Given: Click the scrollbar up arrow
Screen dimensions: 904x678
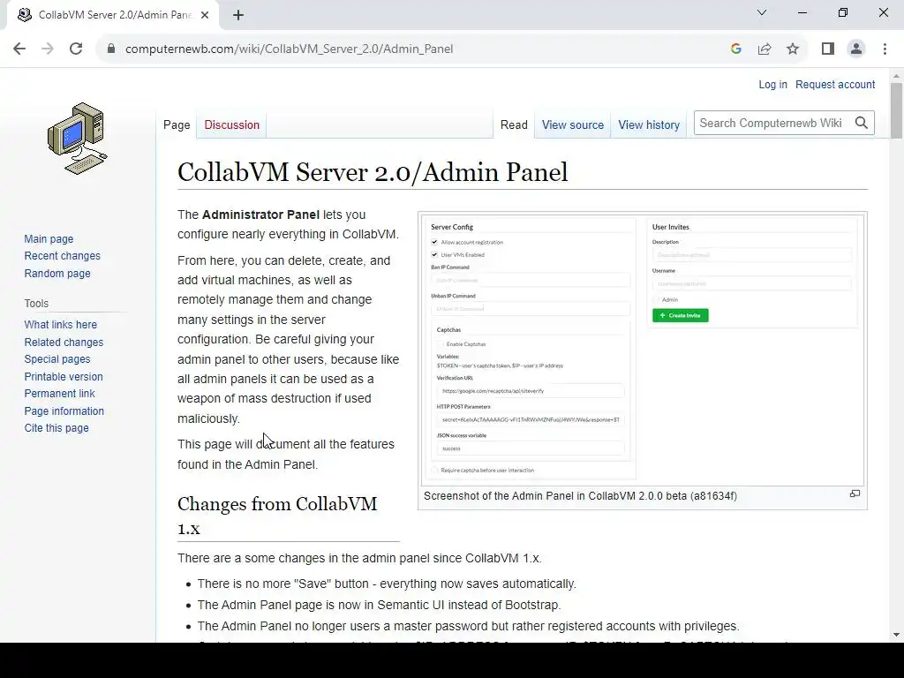Looking at the screenshot, I should coord(896,76).
